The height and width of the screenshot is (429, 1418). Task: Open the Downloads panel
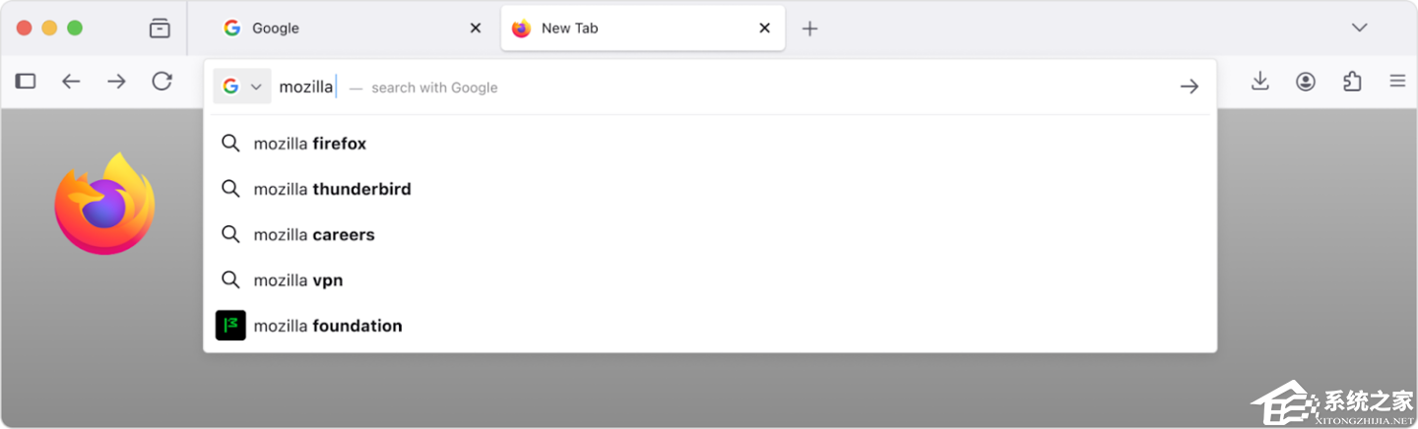[1259, 82]
